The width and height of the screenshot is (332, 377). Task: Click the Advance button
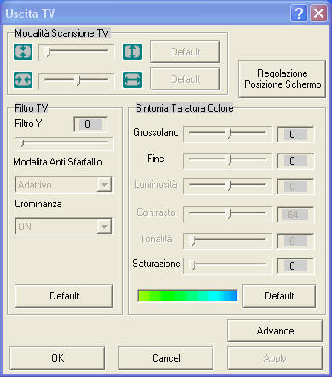pos(275,330)
